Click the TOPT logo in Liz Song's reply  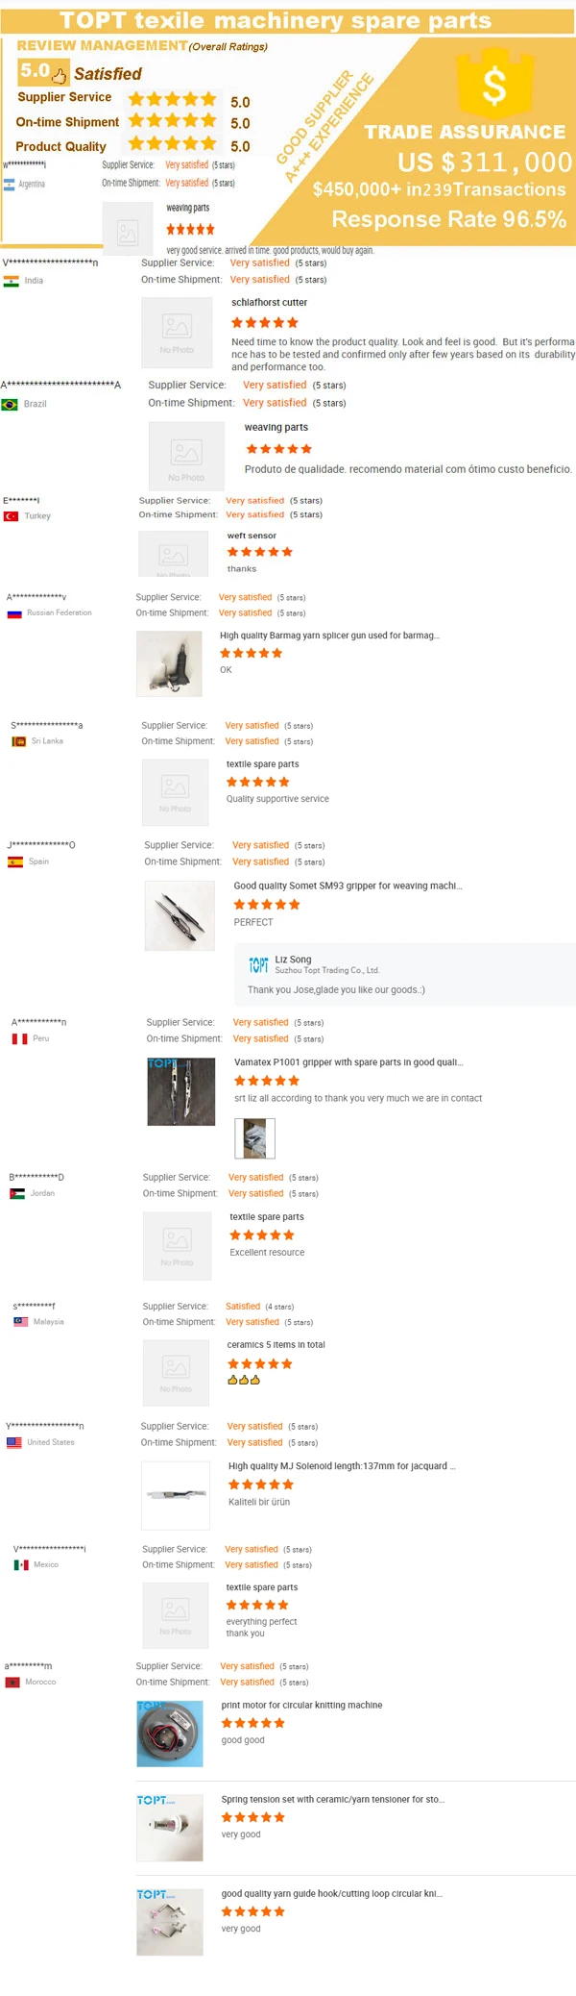coord(258,964)
